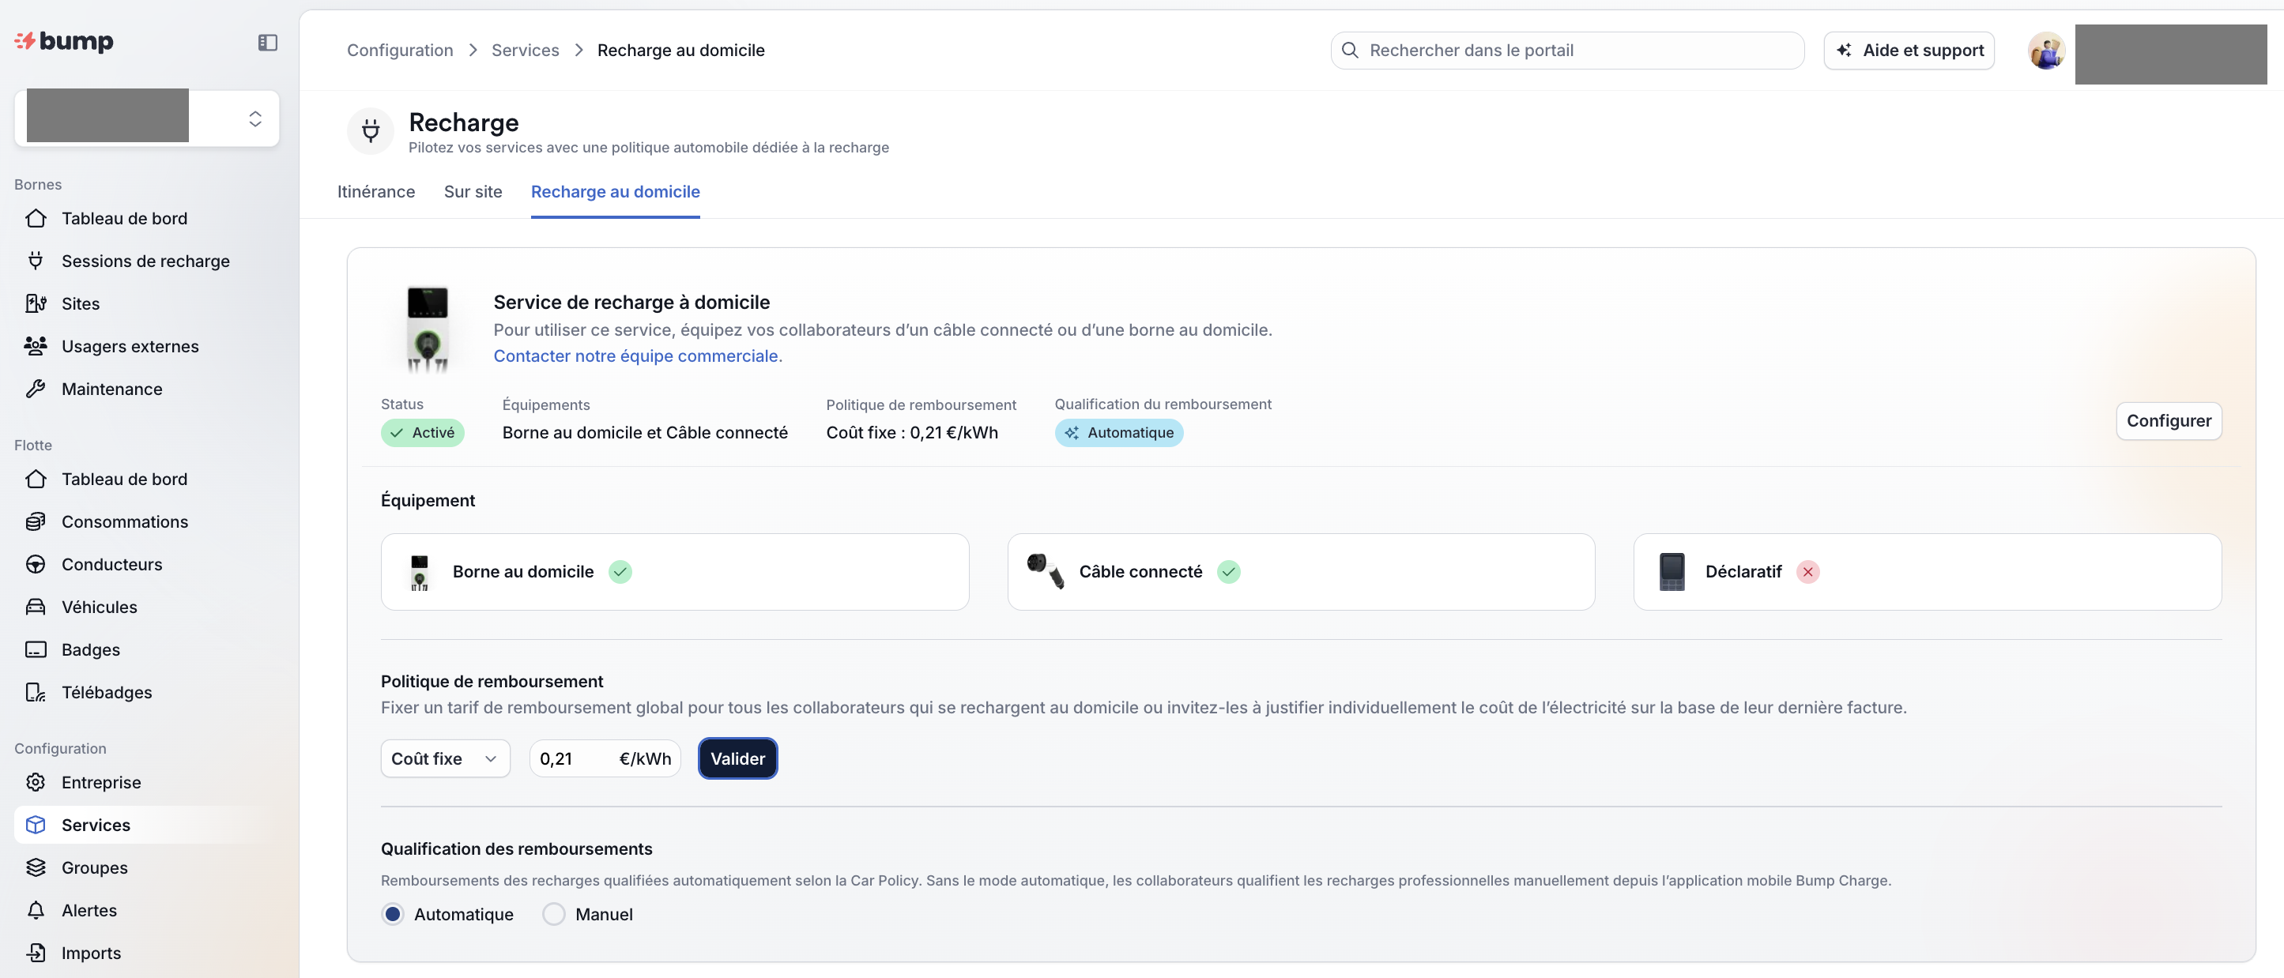
Task: Open Sites charging station icon
Action: 36,303
